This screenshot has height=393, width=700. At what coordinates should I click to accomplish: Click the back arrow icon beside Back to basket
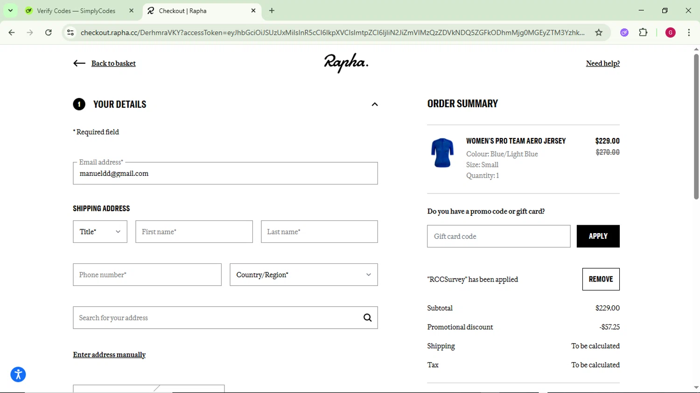coord(79,63)
